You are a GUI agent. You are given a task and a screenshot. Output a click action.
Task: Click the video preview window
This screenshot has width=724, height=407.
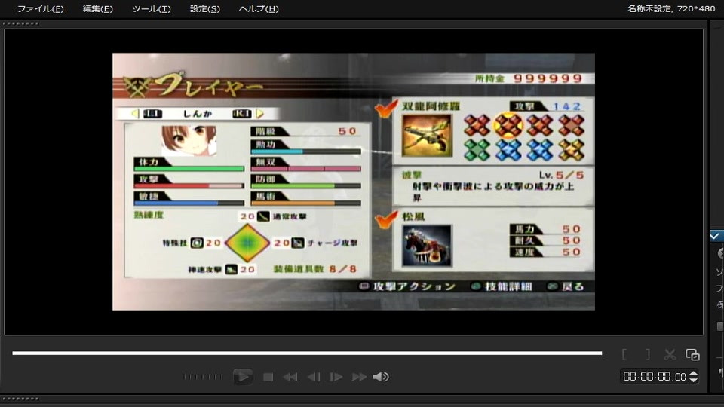click(354, 182)
